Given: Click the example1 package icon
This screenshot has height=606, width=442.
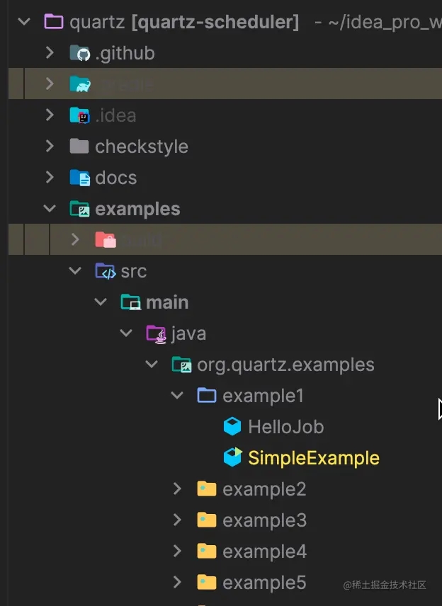Looking at the screenshot, I should [207, 396].
